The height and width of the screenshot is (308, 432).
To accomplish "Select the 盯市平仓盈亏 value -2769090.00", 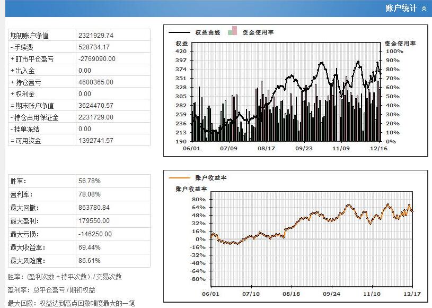I will (x=96, y=59).
